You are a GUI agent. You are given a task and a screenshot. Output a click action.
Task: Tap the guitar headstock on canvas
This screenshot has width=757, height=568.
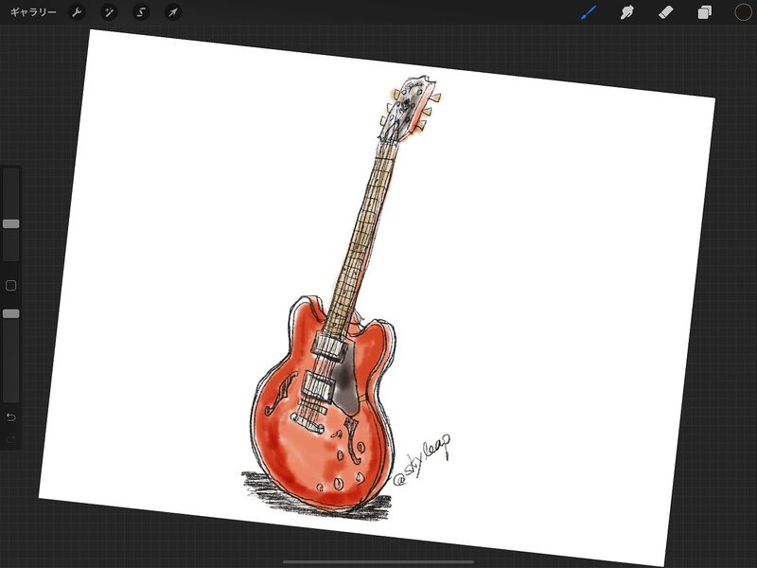409,102
